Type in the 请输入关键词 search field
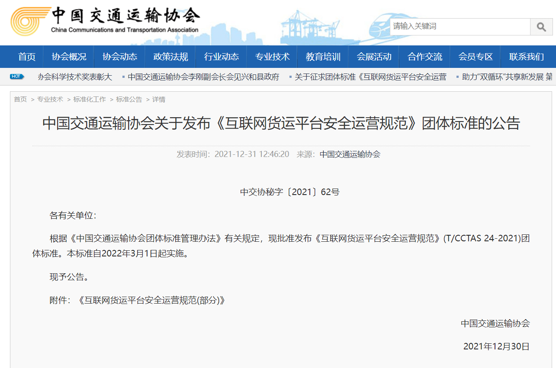The width and height of the screenshot is (556, 368). (460, 27)
